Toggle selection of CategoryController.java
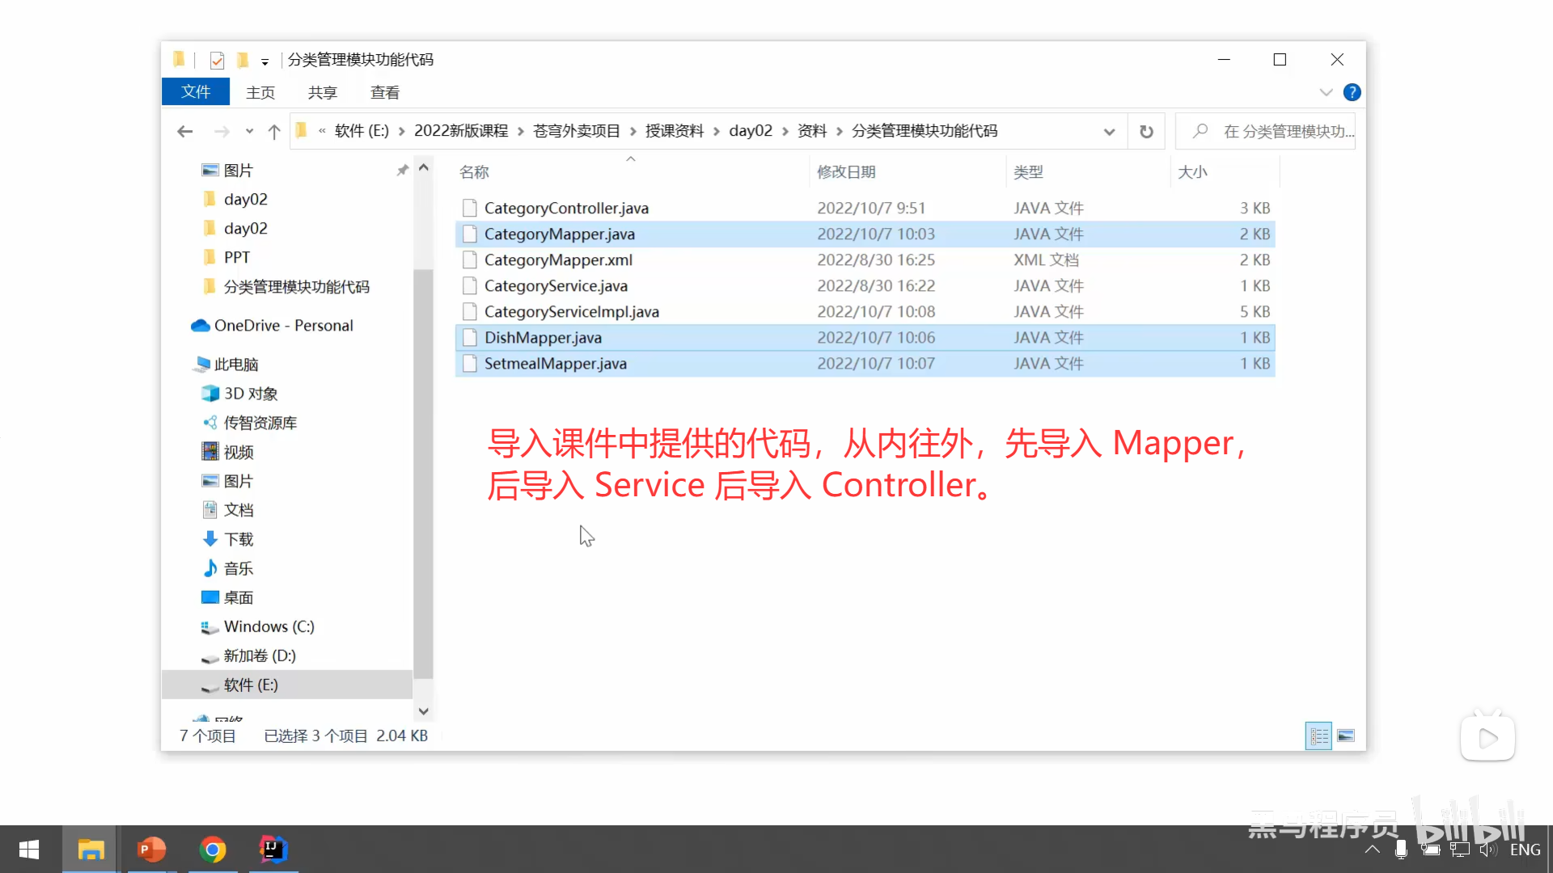Screen dimensions: 1553x873 [566, 208]
